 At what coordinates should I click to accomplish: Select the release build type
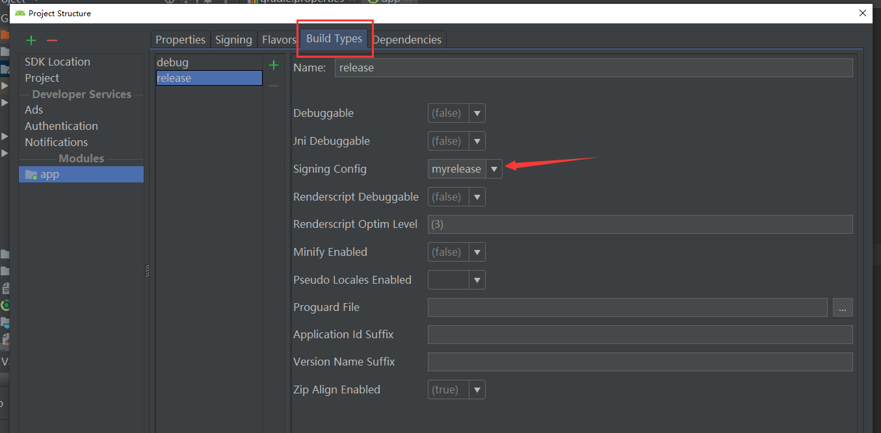(x=209, y=78)
